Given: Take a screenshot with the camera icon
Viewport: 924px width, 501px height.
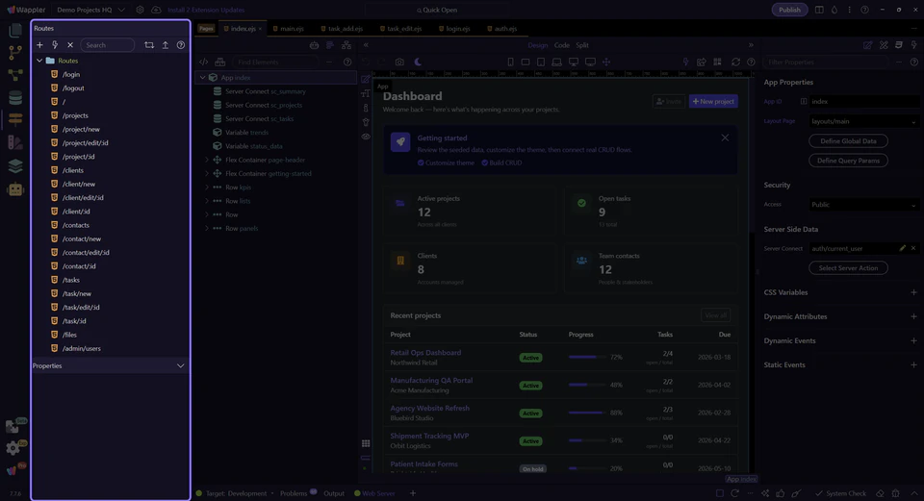Looking at the screenshot, I should click(399, 62).
